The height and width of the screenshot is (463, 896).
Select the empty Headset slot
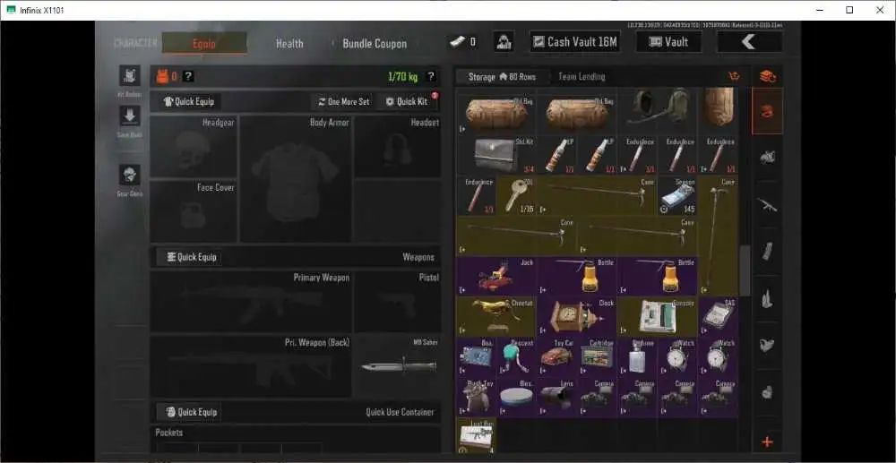click(x=397, y=146)
